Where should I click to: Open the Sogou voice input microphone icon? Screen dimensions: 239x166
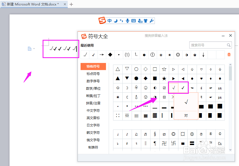coord(128,20)
